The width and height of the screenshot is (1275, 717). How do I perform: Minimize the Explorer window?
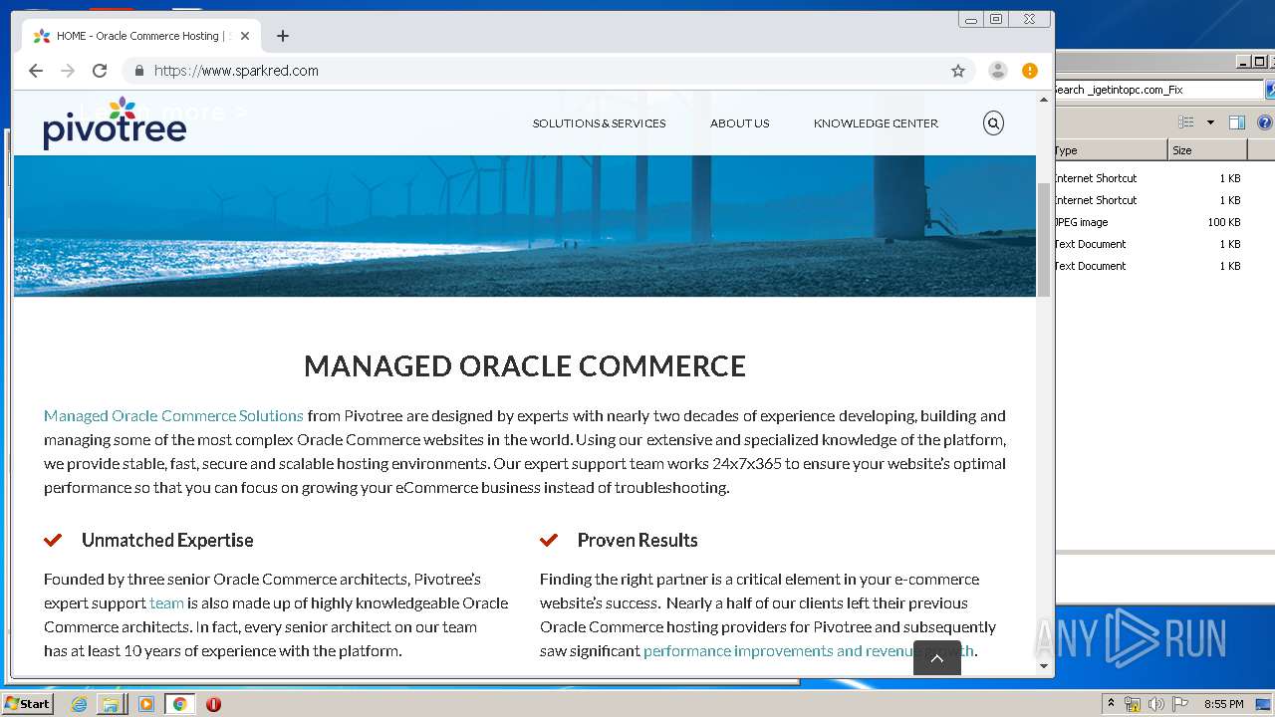point(1244,62)
